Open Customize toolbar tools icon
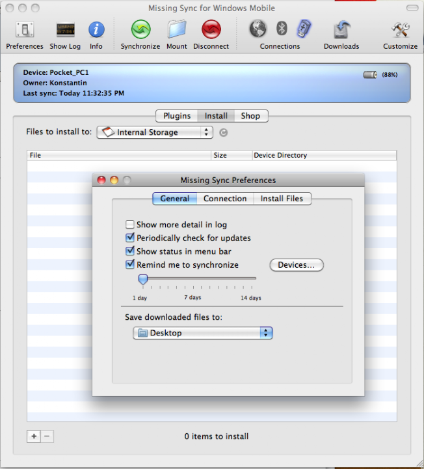The image size is (424, 469). (x=400, y=29)
